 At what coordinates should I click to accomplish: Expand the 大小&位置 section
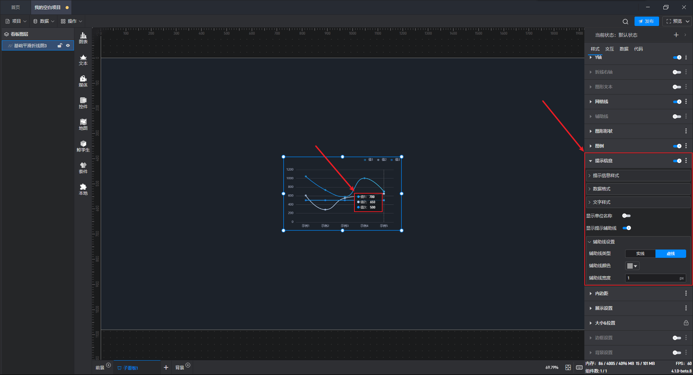click(x=590, y=323)
